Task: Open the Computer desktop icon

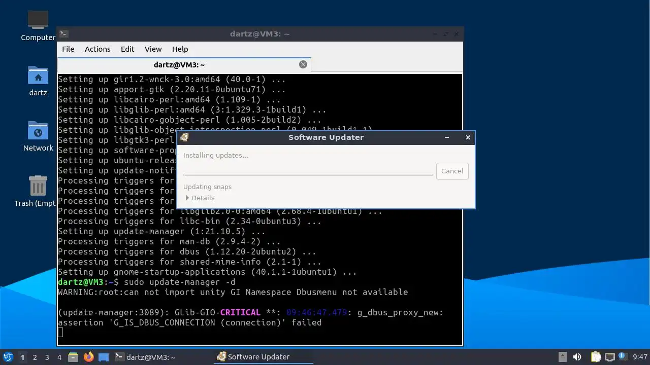Action: pyautogui.click(x=38, y=20)
